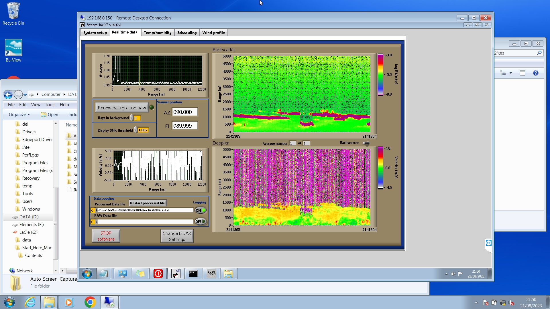The image size is (550, 309).
Task: Click the Scan sched icon in remote taskbar
Action: pos(211,274)
